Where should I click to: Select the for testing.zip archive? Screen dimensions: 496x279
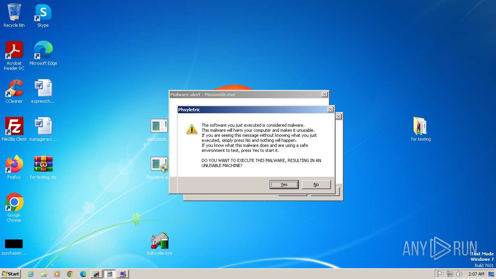(43, 167)
